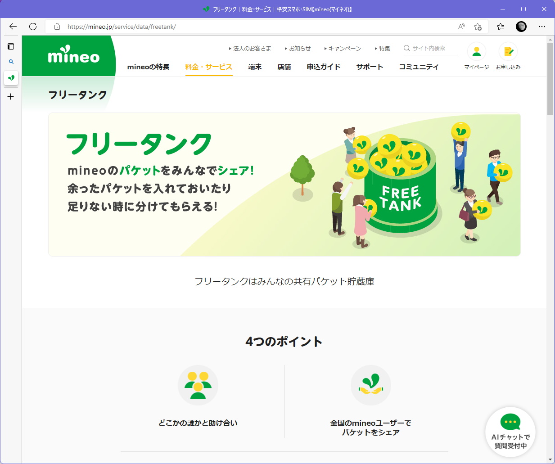Screen dimensions: 555x464
Task: Click the お申し込み pencil icon
Action: coord(508,51)
